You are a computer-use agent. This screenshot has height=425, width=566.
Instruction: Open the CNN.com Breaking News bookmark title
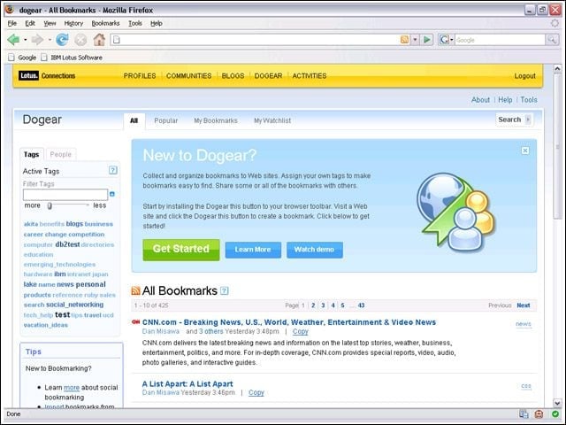click(289, 322)
